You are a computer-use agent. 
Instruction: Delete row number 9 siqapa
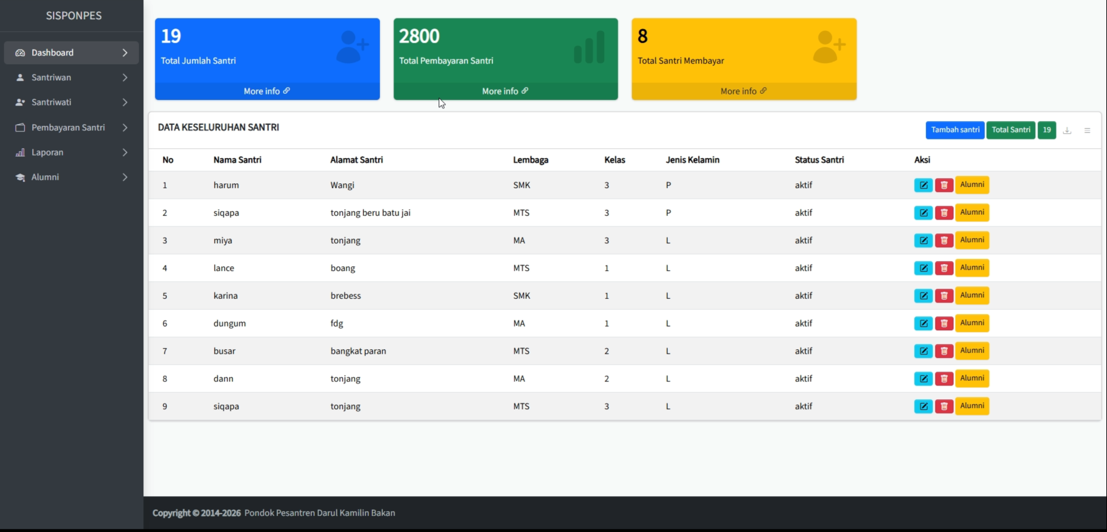click(x=944, y=406)
